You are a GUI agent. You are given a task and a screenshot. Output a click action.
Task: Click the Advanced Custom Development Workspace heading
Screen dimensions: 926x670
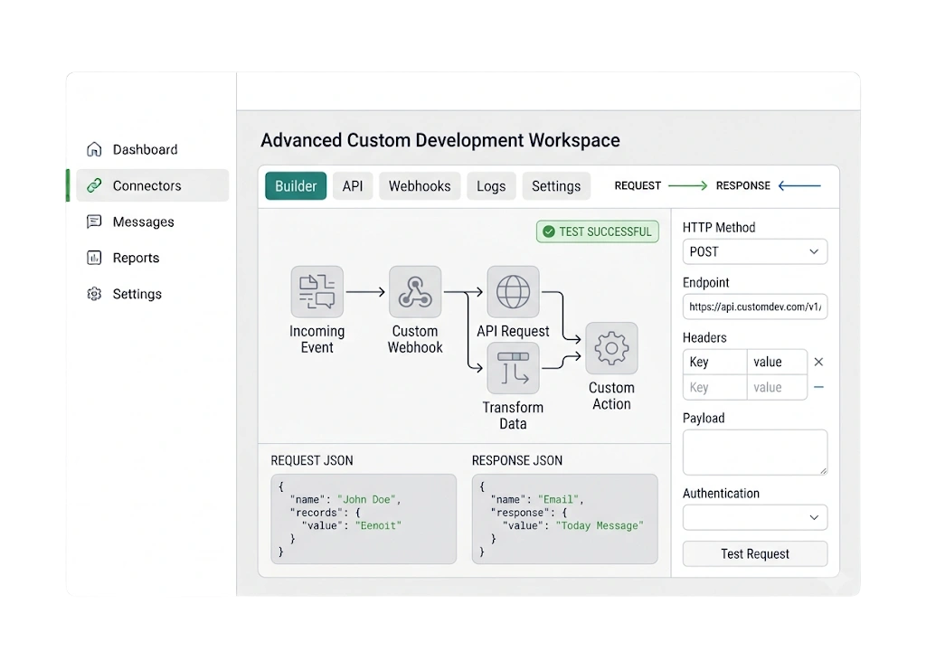440,140
